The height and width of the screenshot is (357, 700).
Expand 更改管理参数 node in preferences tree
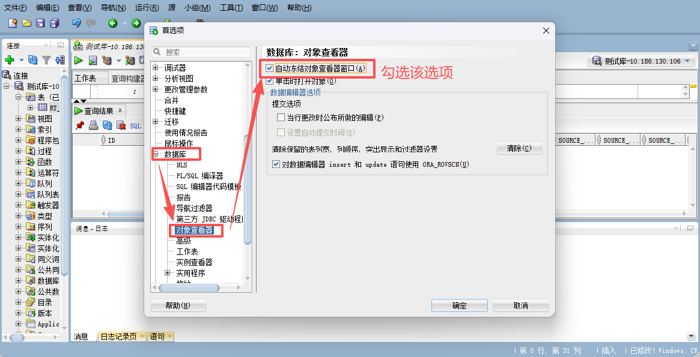pos(156,89)
